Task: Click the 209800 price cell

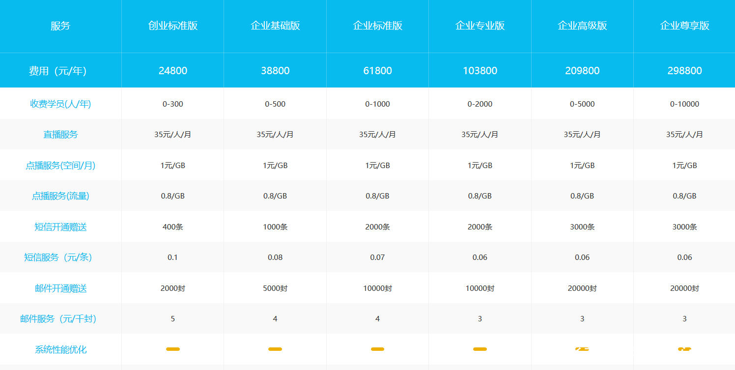Action: pyautogui.click(x=582, y=71)
